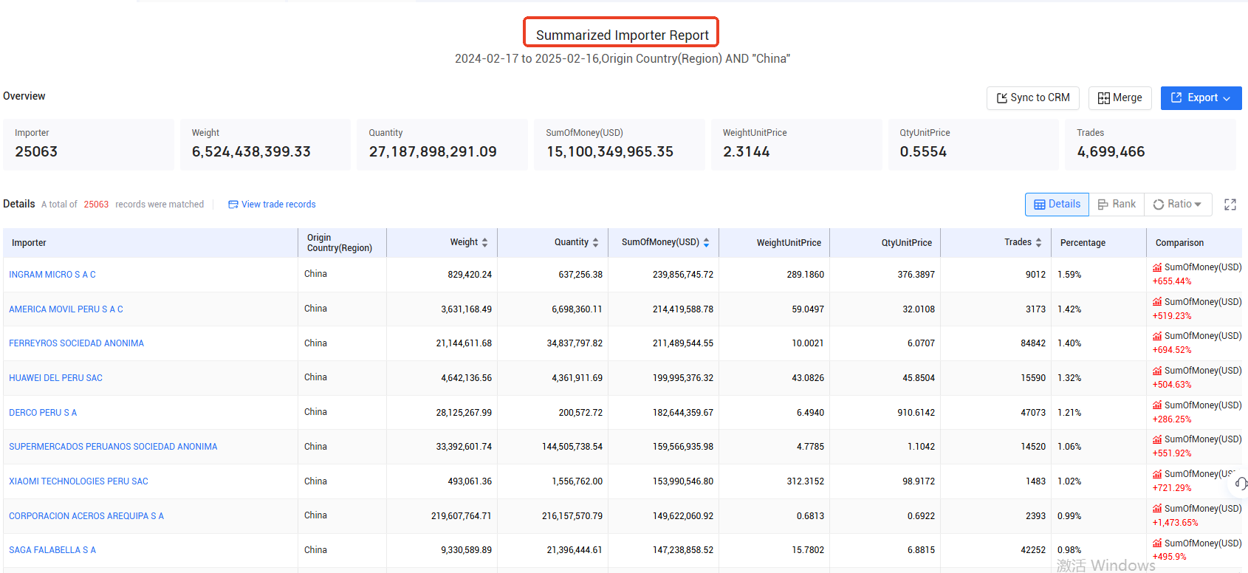
Task: Click comparison chart icon in INGRAM MICRO row
Action: pyautogui.click(x=1157, y=267)
